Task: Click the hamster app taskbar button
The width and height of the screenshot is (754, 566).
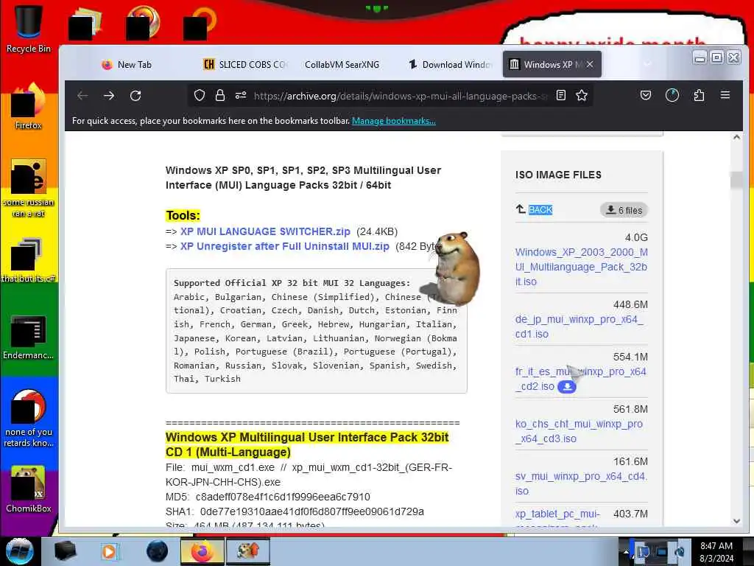Action: tap(248, 551)
